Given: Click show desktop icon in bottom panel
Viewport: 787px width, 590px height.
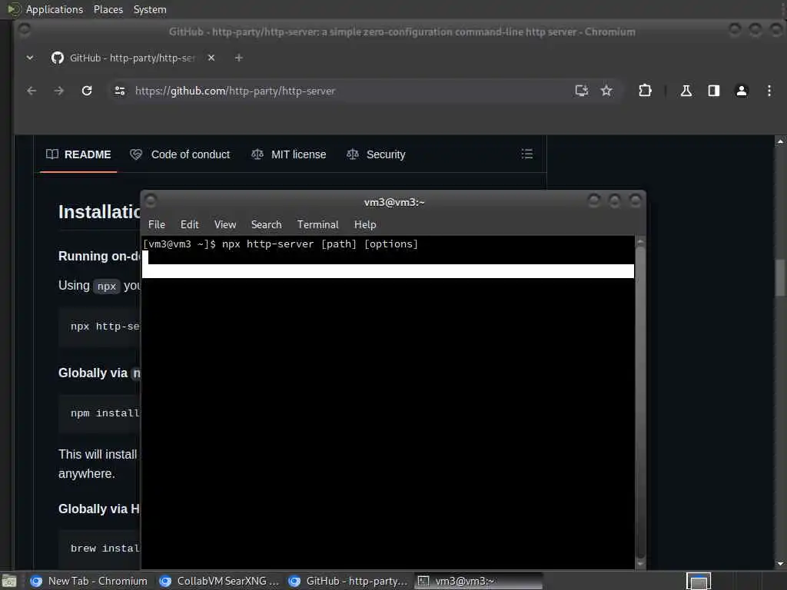Looking at the screenshot, I should point(9,582).
